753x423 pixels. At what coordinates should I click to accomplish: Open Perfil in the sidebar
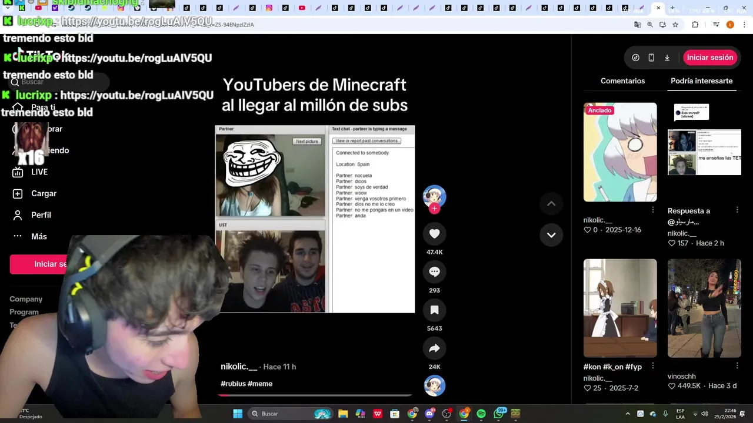click(32, 215)
